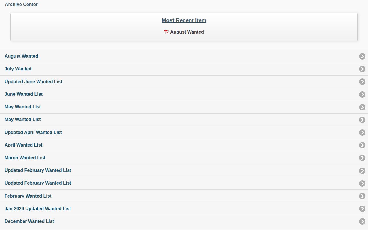
Task: Click the chevron at the end of June Wanted List row
Action: click(x=362, y=95)
